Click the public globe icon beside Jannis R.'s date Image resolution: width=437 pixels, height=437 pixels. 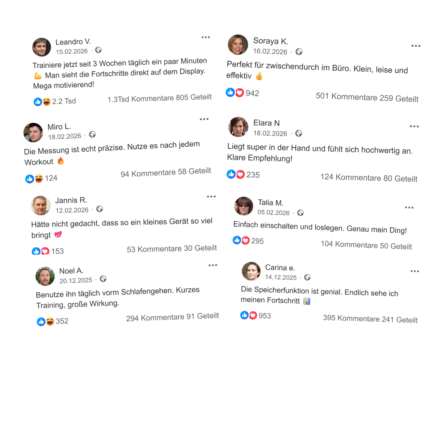(100, 209)
